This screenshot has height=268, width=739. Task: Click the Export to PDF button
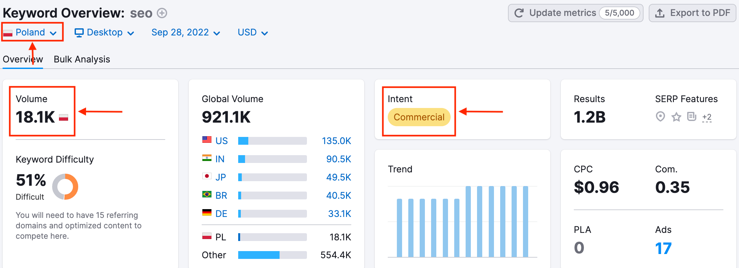(692, 13)
